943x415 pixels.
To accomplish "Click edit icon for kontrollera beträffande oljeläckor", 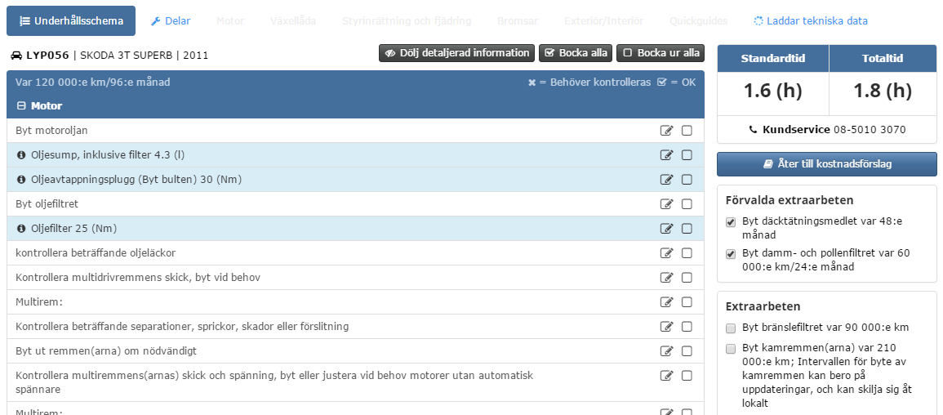I will [x=666, y=253].
